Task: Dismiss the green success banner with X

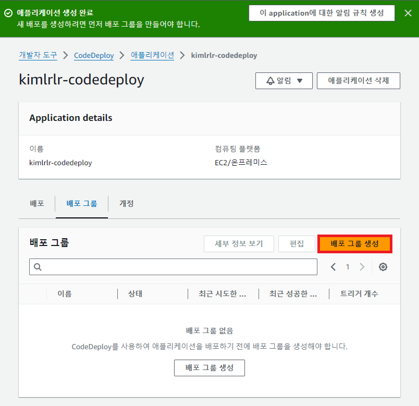Action: (408, 13)
